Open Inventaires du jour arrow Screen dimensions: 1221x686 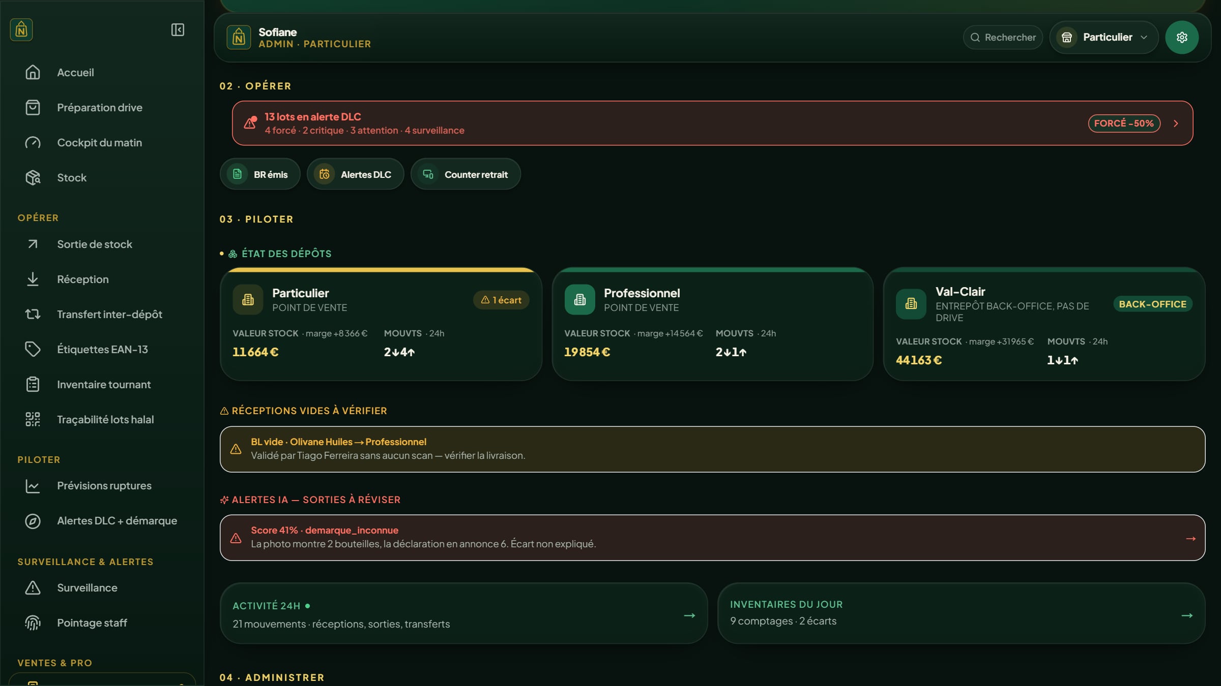click(x=1187, y=615)
